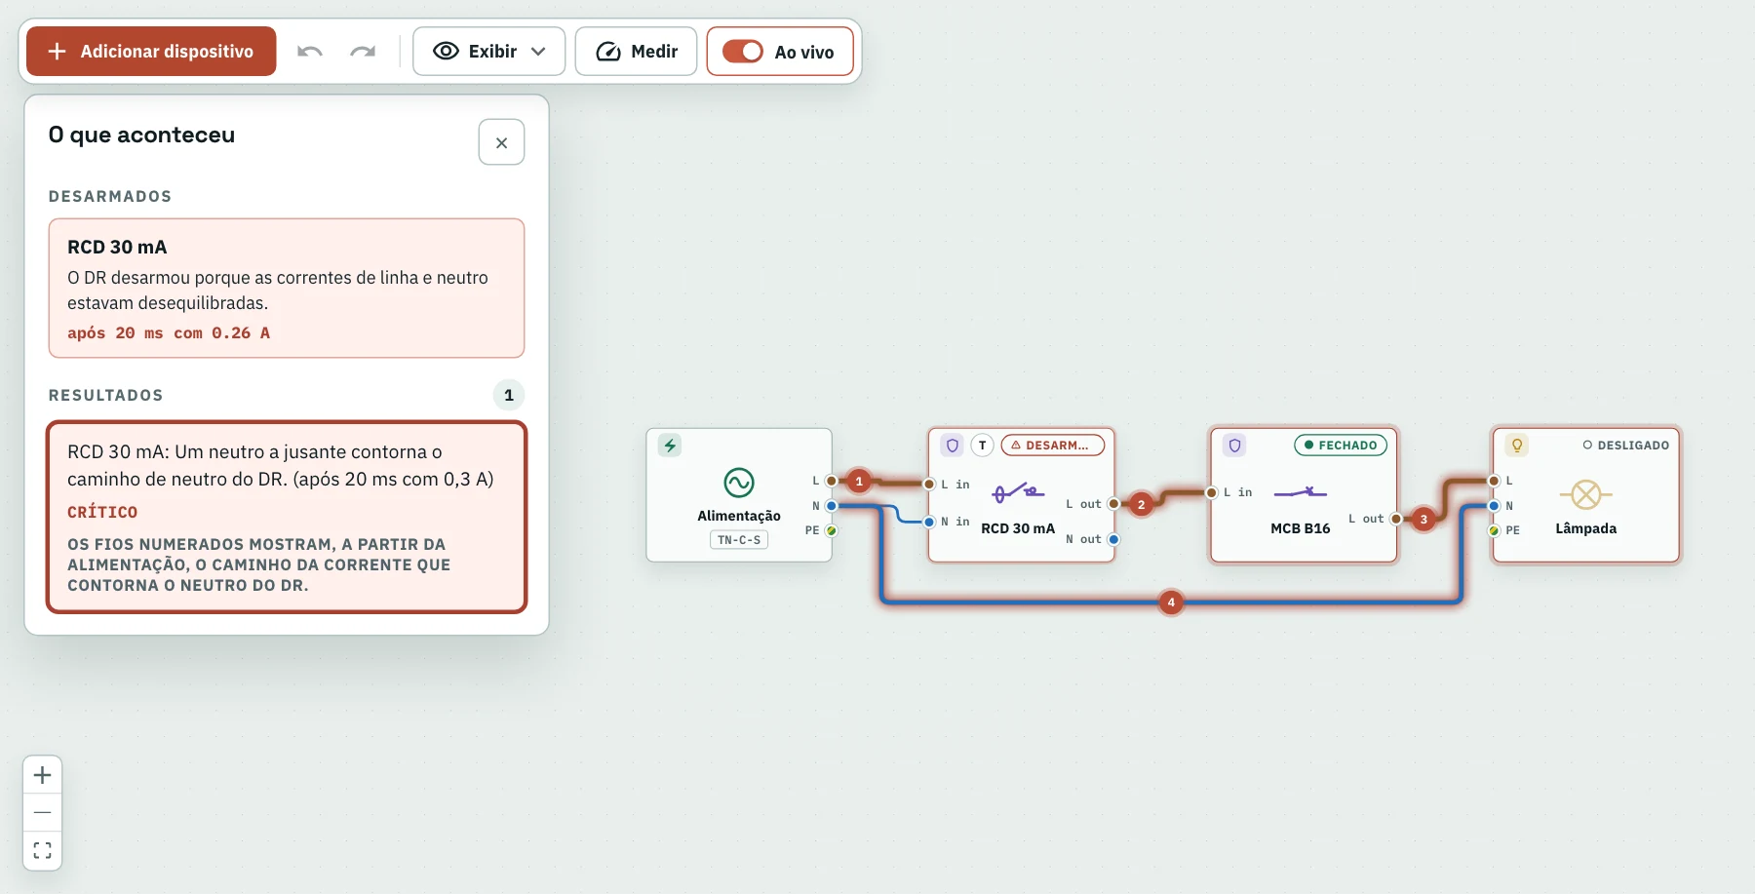This screenshot has width=1755, height=894.
Task: Click the results count badge
Action: coord(509,395)
